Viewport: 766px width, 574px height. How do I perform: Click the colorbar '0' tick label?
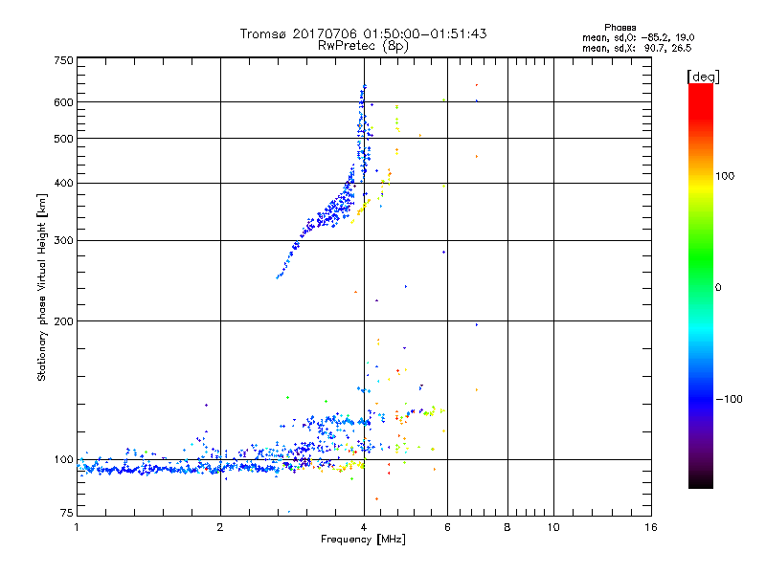tap(718, 288)
